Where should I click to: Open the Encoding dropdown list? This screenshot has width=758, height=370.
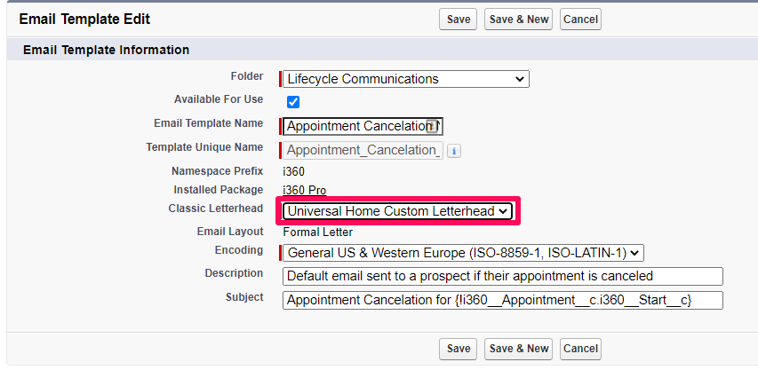(463, 253)
